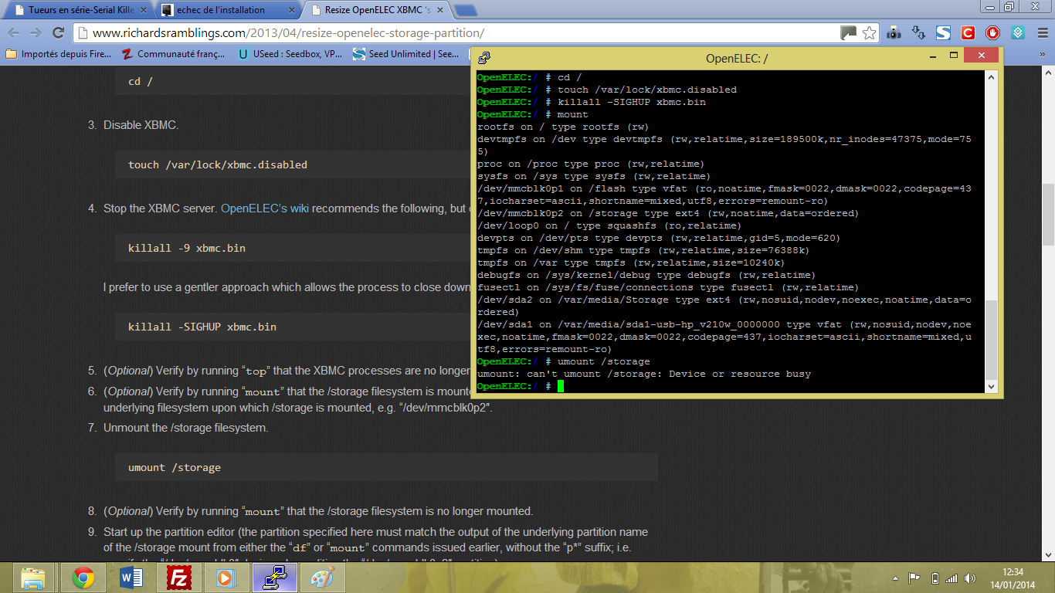The height and width of the screenshot is (593, 1055).
Task: Bookmark this page with the star icon
Action: tap(869, 33)
